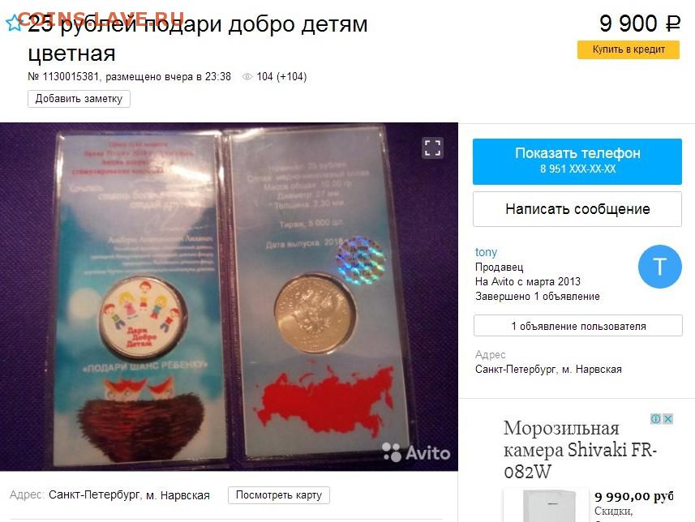The image size is (695, 522).
Task: Open fullscreen photo view icon
Action: 432,148
